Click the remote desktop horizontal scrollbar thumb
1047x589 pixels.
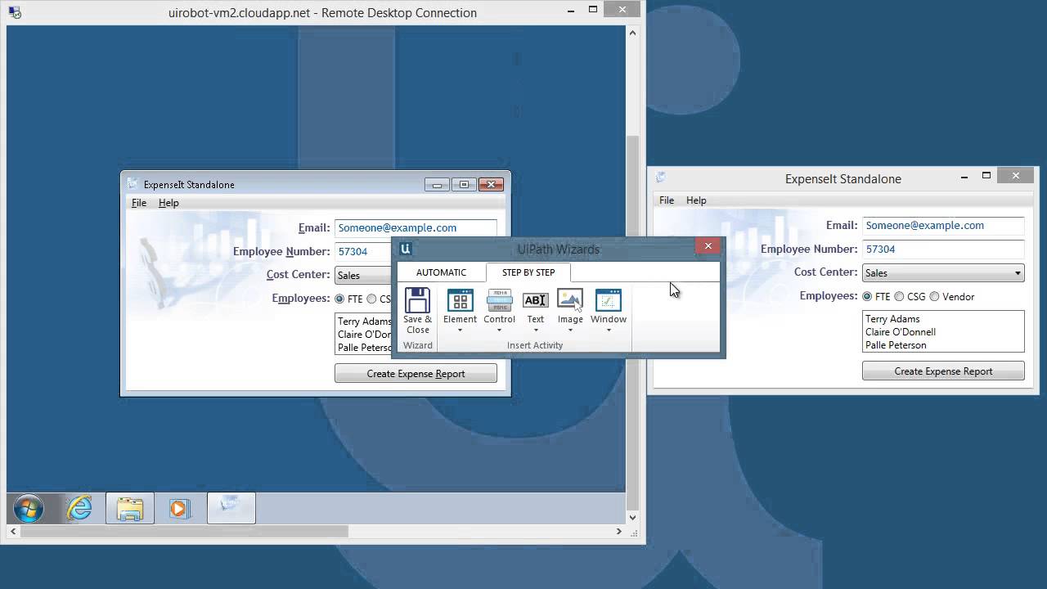click(184, 531)
